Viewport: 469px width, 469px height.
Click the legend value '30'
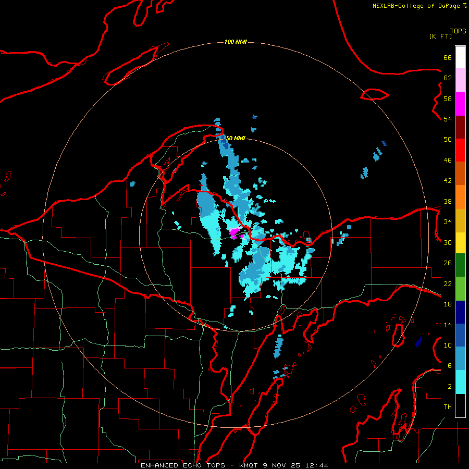(x=448, y=242)
